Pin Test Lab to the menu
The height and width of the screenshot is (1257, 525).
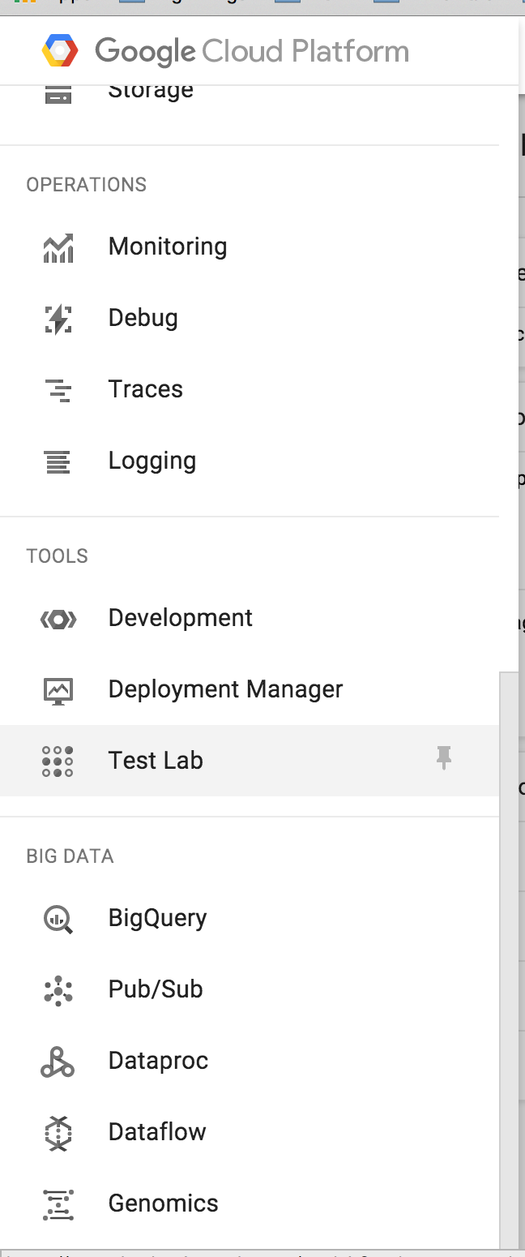(443, 759)
